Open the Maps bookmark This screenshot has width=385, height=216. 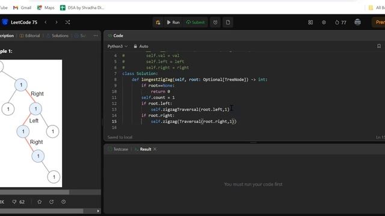46,8
